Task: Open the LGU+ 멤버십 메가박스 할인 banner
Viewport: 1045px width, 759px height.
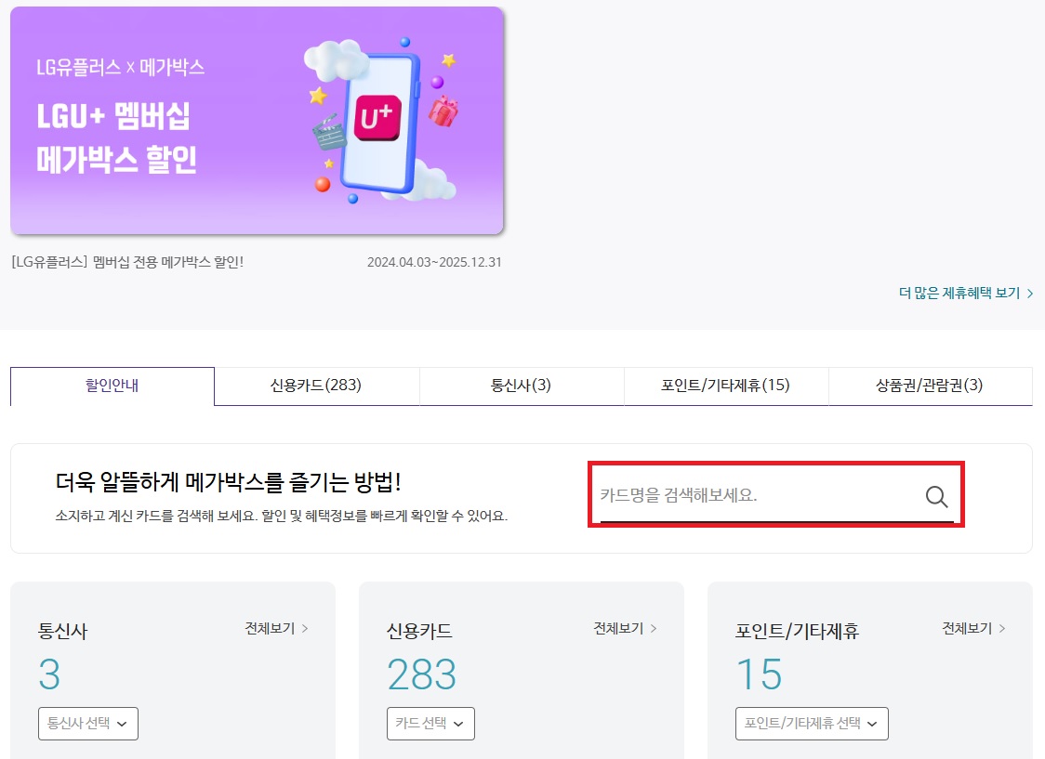Action: pyautogui.click(x=257, y=121)
